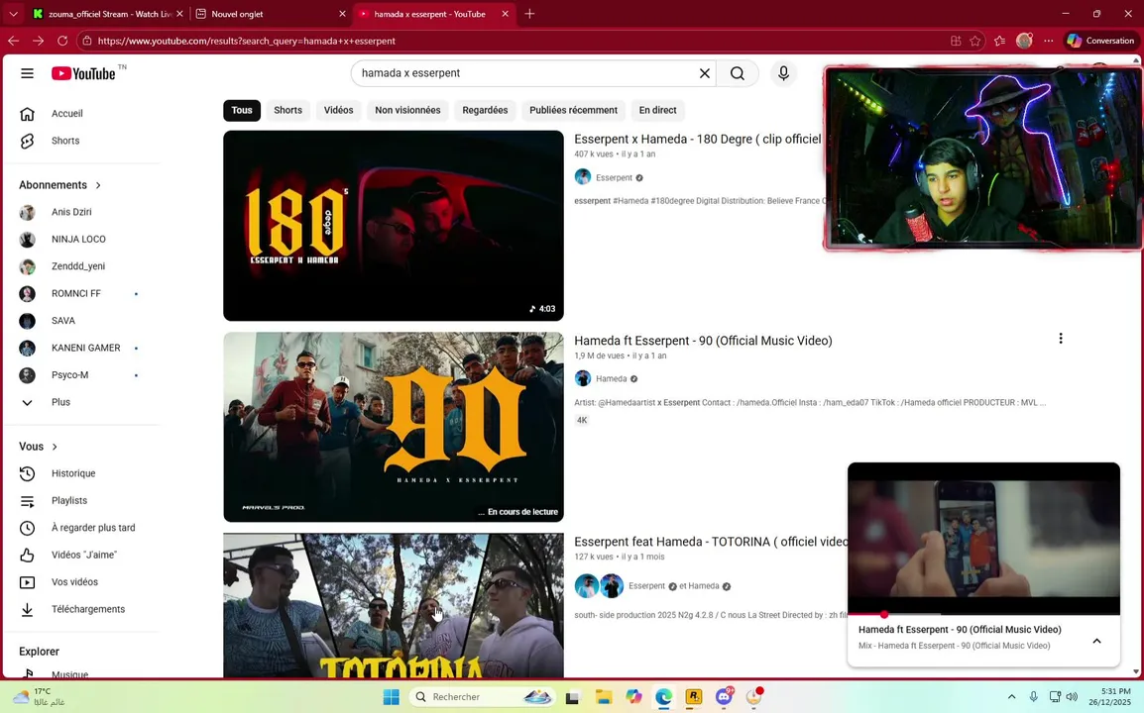Click the YouTube logo
The width and height of the screenshot is (1144, 713).
click(x=83, y=73)
